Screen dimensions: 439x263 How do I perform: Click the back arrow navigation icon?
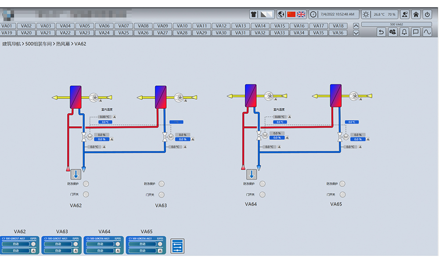[x=381, y=32]
